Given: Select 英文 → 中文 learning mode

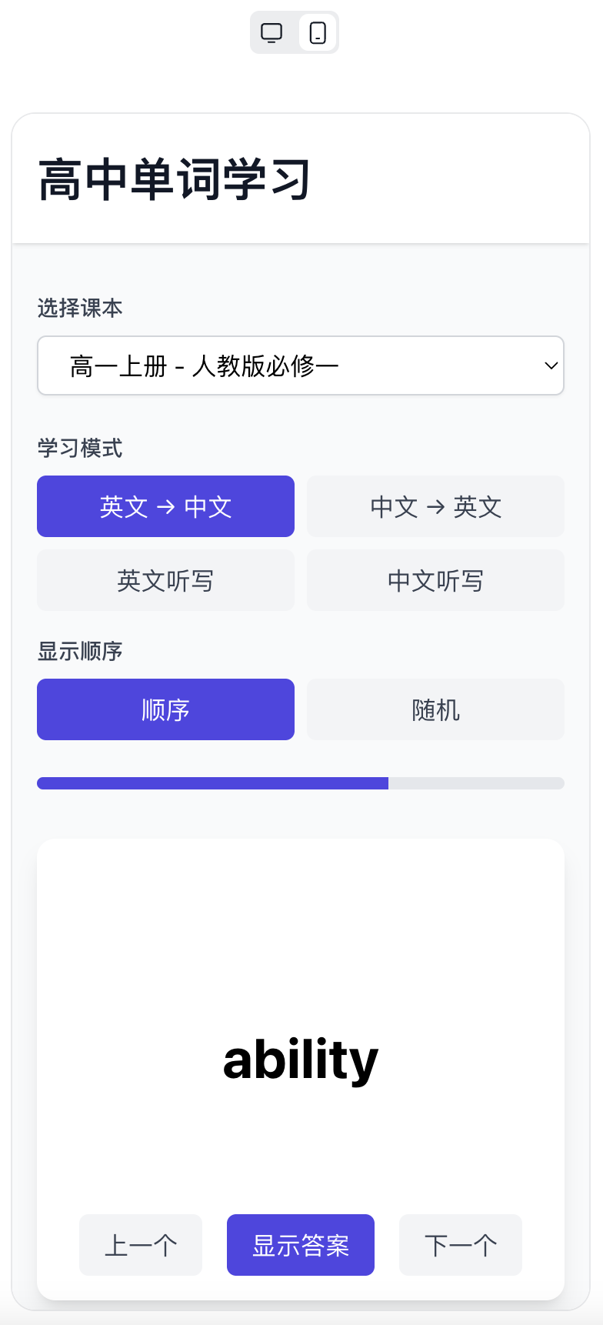Looking at the screenshot, I should pos(165,506).
